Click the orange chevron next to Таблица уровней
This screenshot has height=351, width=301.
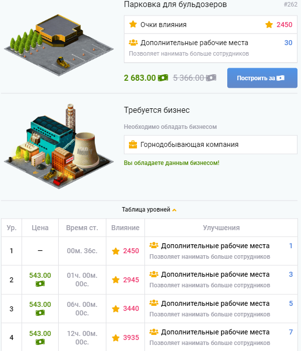point(174,210)
